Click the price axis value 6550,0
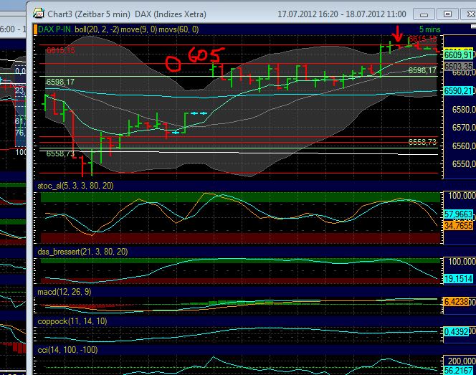476x375 pixels. tap(464, 164)
